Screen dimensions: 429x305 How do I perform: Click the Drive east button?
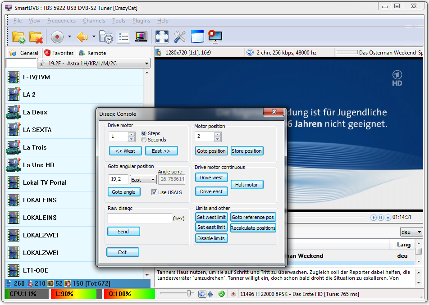[x=211, y=191]
